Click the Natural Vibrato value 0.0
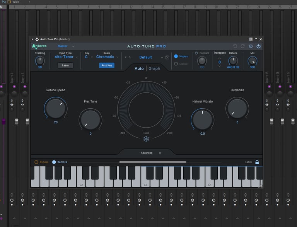 point(203,133)
